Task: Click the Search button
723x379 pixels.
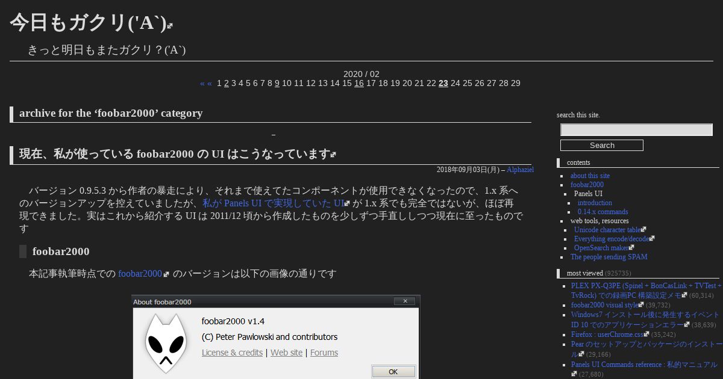Action: [602, 146]
